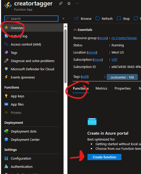
Task: Click the Create in Azure portal window icon
Action: pyautogui.click(x=92, y=121)
